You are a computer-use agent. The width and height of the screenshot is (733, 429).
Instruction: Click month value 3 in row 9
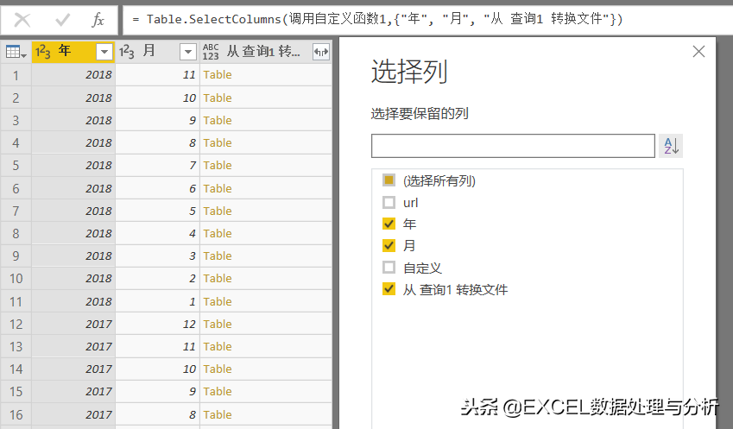coord(157,256)
